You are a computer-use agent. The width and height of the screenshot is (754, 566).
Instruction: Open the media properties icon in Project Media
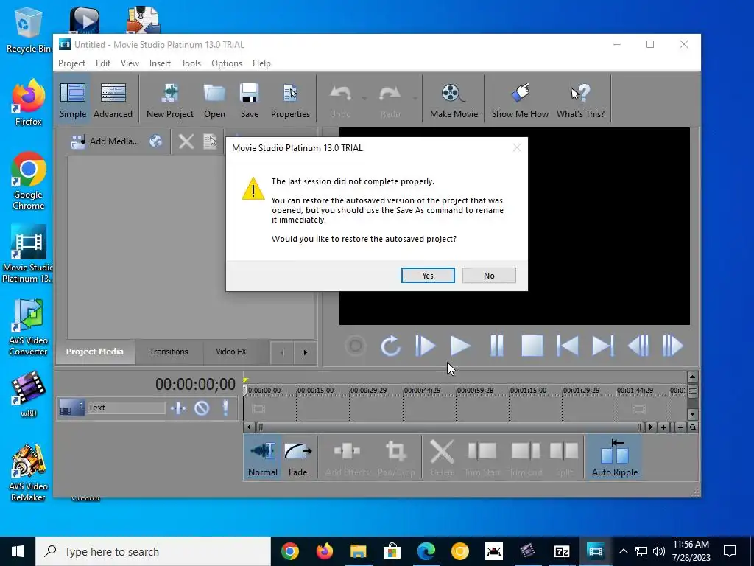pos(210,141)
